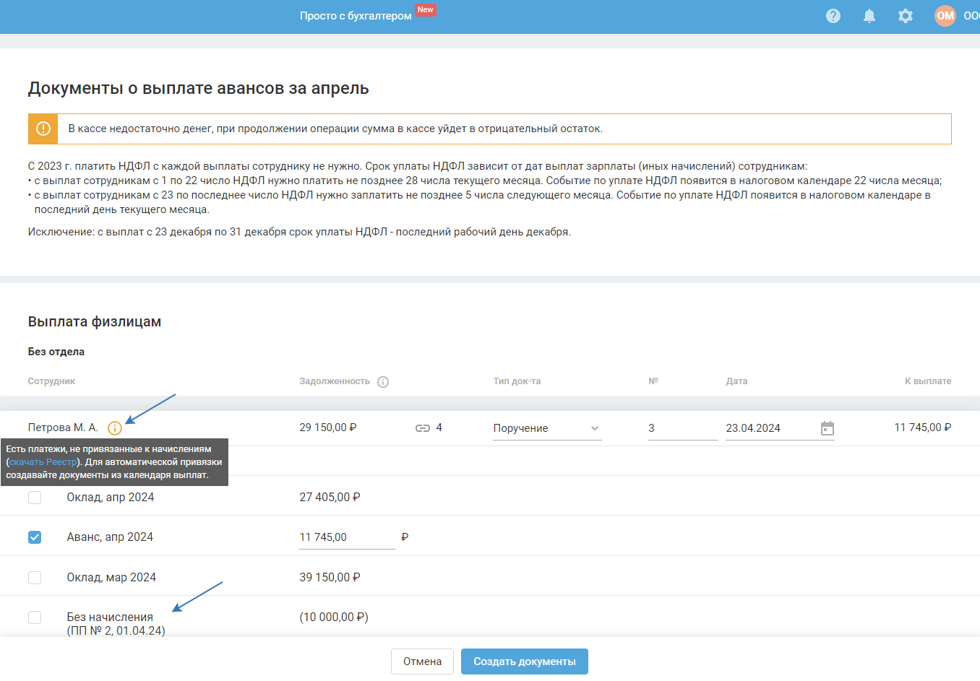Open notifications bell icon
This screenshot has width=980, height=681.
click(x=869, y=16)
